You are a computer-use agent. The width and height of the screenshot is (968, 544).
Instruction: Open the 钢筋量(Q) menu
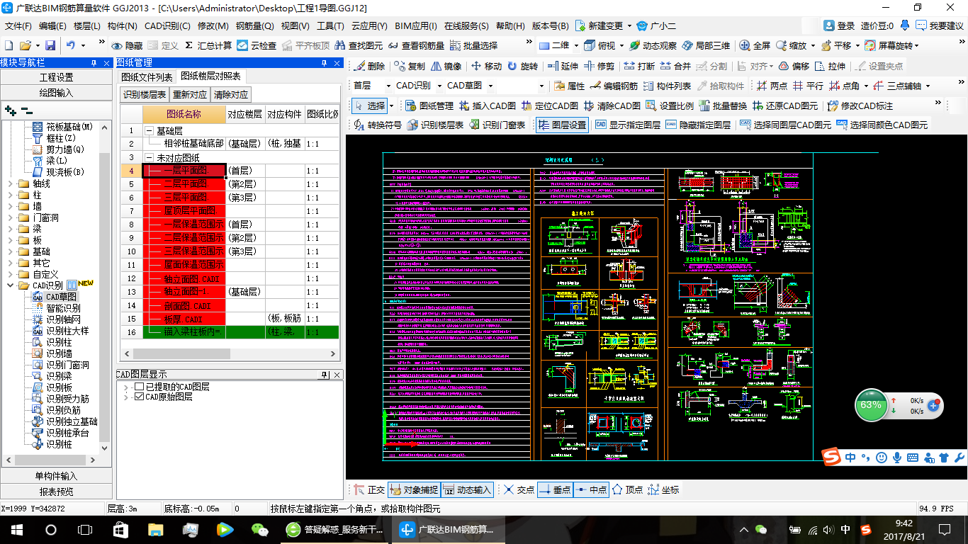(x=255, y=25)
